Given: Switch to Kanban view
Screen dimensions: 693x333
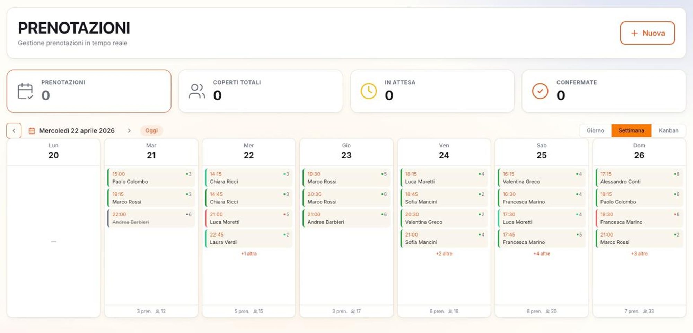Looking at the screenshot, I should pos(668,131).
